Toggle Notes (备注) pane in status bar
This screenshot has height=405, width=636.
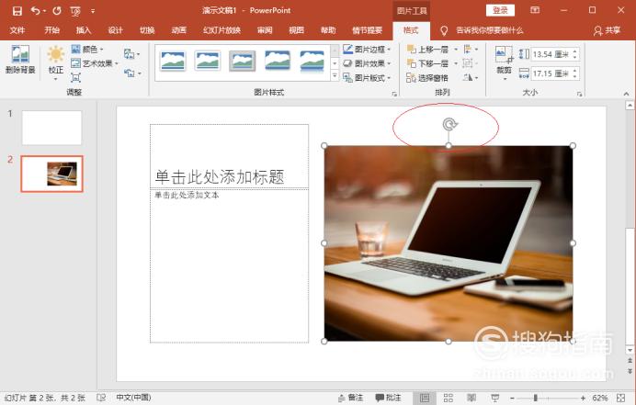tap(351, 398)
